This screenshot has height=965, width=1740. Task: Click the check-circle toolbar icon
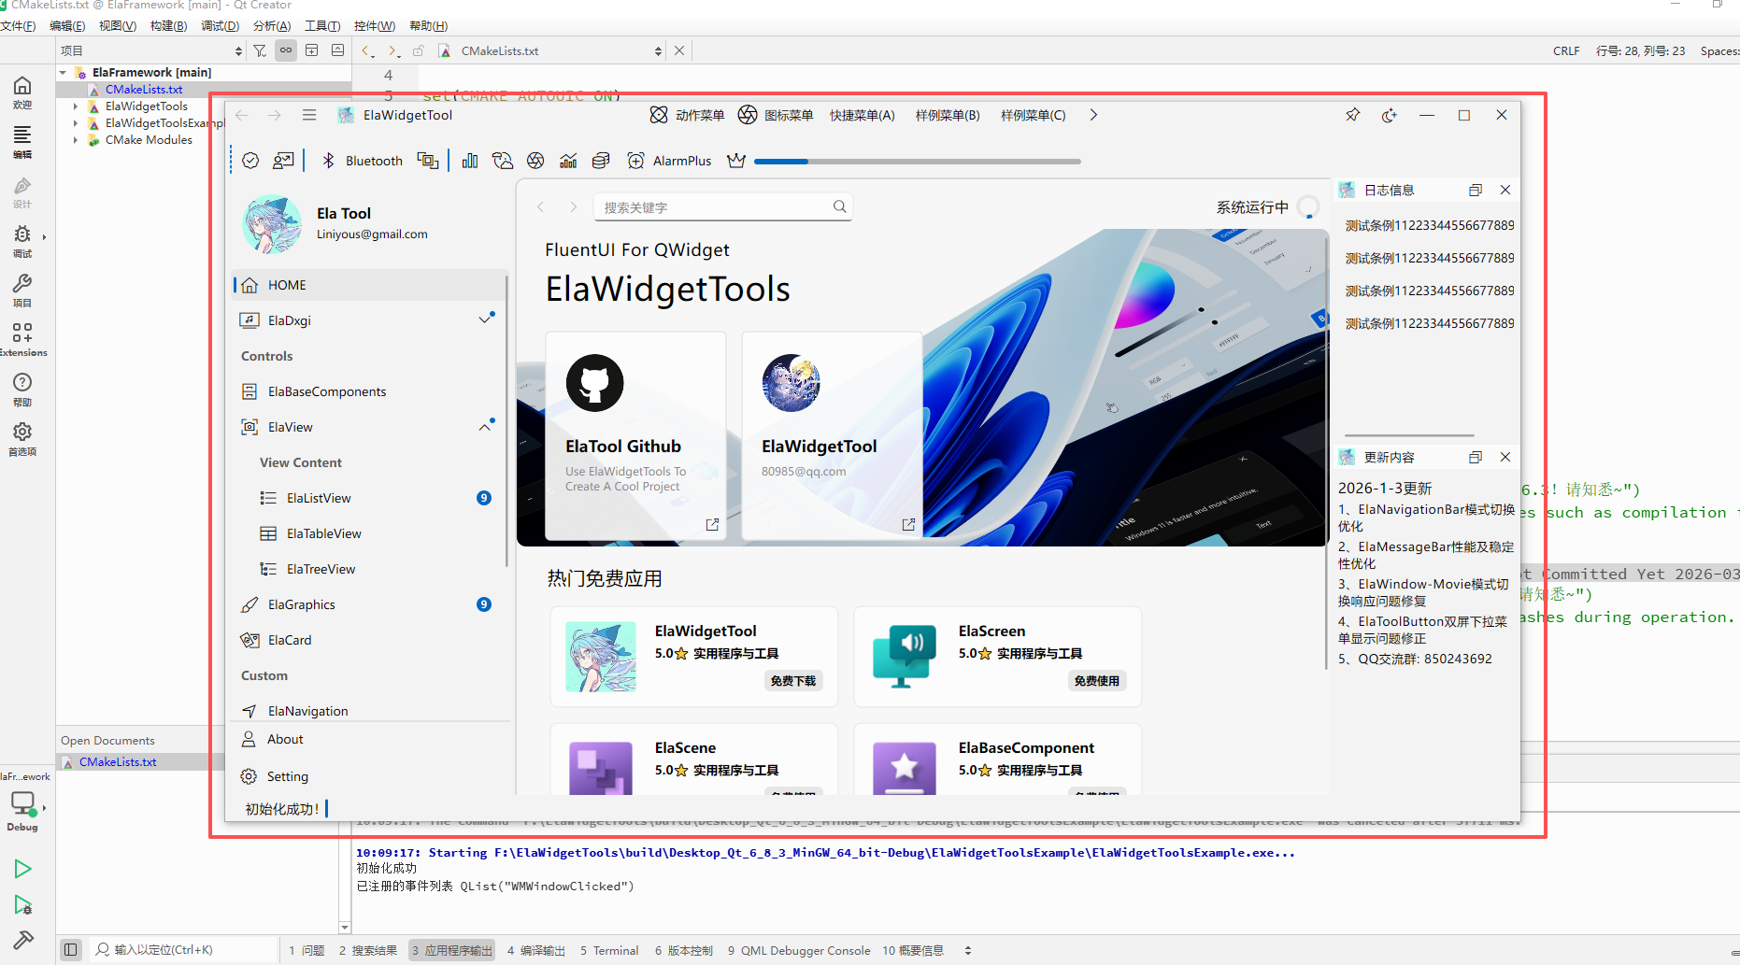click(x=250, y=161)
